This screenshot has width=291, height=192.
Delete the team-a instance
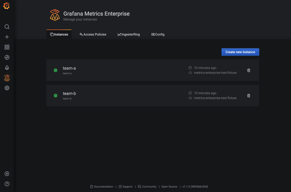pos(249,70)
